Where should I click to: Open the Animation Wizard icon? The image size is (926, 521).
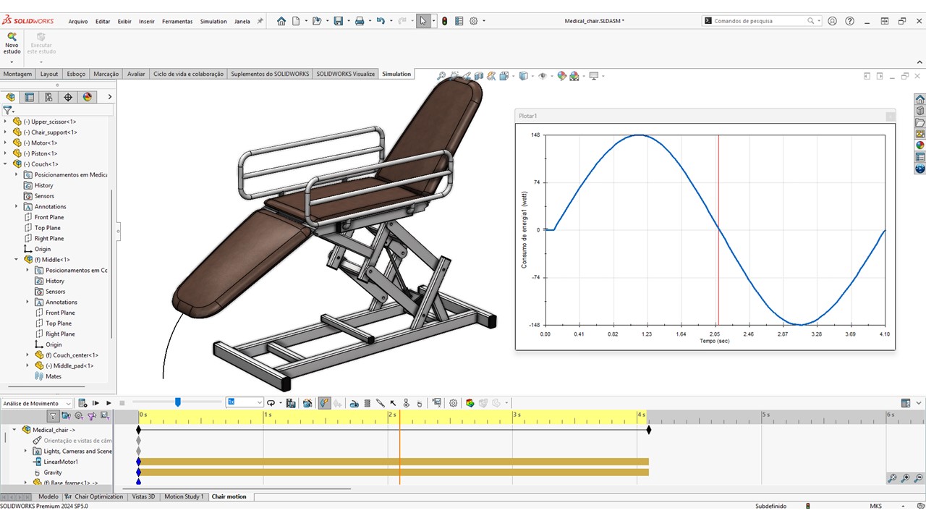(x=307, y=403)
